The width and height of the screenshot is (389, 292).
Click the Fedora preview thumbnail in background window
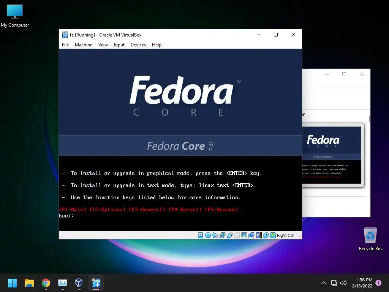(331, 155)
